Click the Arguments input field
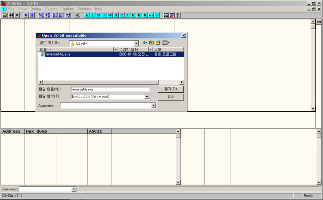The image size is (323, 200). tap(106, 105)
